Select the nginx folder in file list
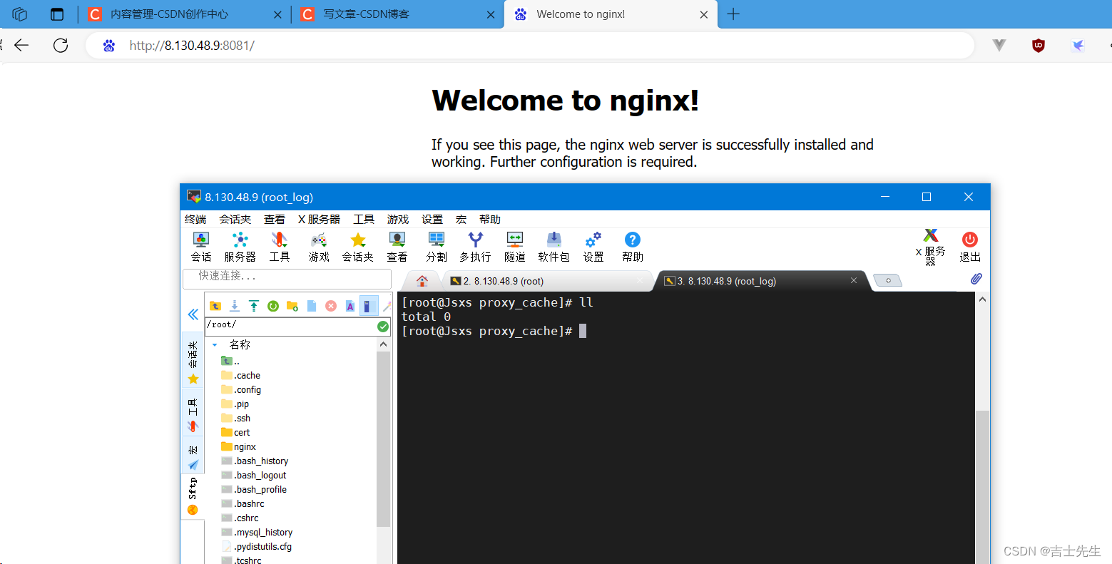Image resolution: width=1112 pixels, height=564 pixels. 238,447
